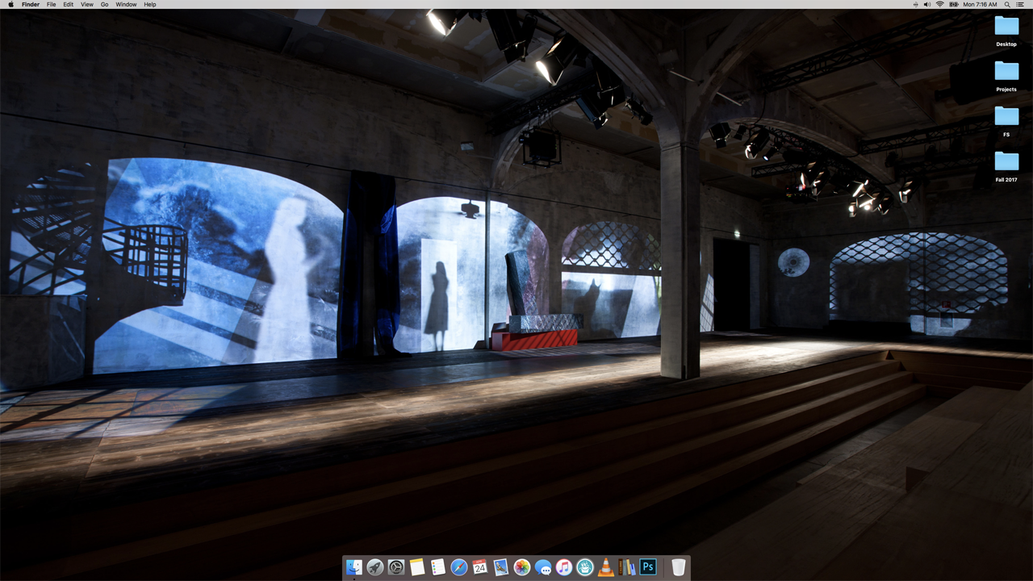Open the File menu
This screenshot has height=581, width=1033.
[x=52, y=4]
